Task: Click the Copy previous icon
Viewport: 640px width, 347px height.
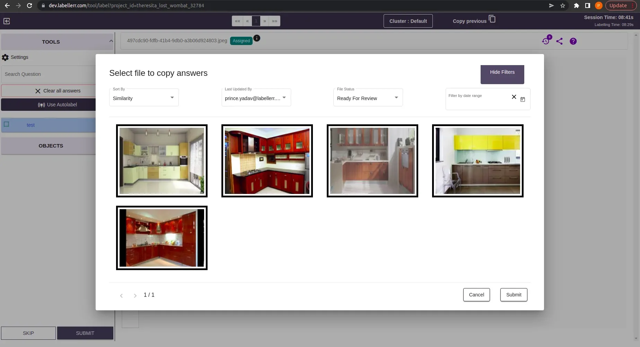Action: pos(492,19)
